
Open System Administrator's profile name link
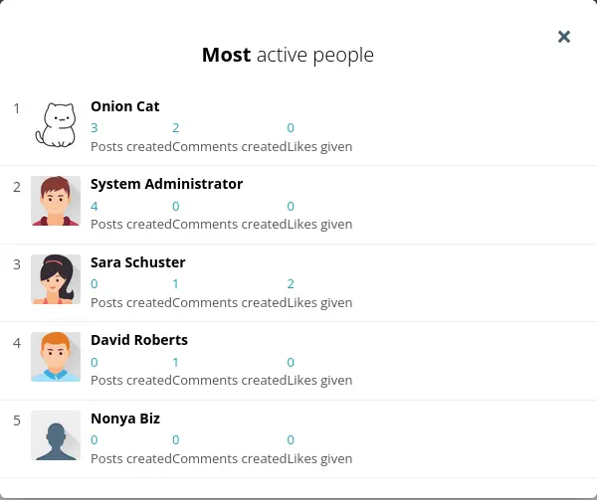point(166,184)
